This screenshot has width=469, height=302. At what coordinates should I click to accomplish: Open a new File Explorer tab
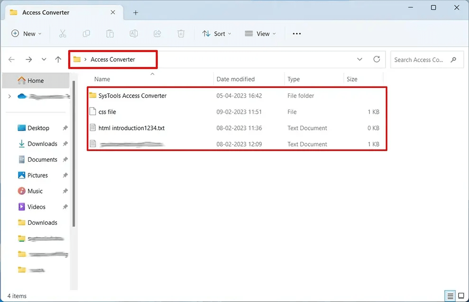coord(136,12)
